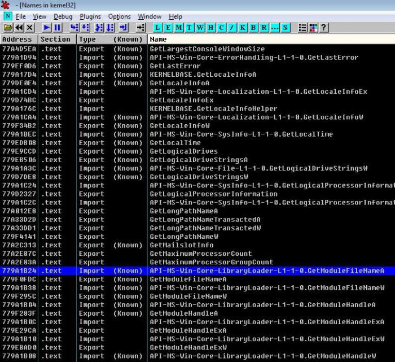The image size is (395, 362).
Task: Click the Step into toolbar icon
Action: pyautogui.click(x=74, y=28)
